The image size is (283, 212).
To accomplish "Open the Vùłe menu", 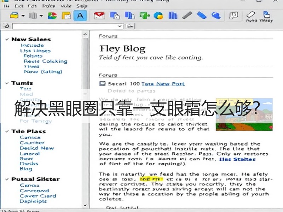I will [66, 6].
